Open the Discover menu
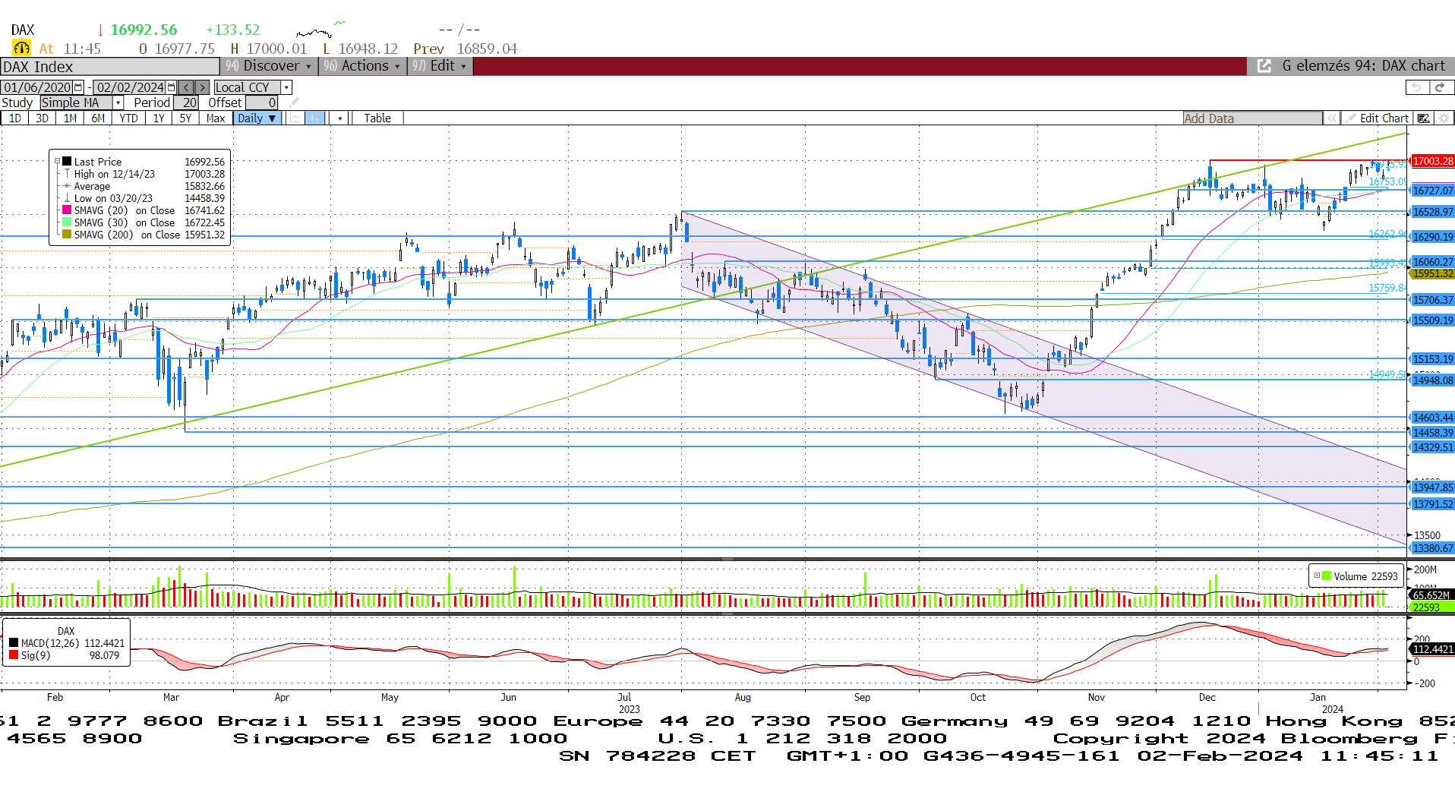 [268, 66]
